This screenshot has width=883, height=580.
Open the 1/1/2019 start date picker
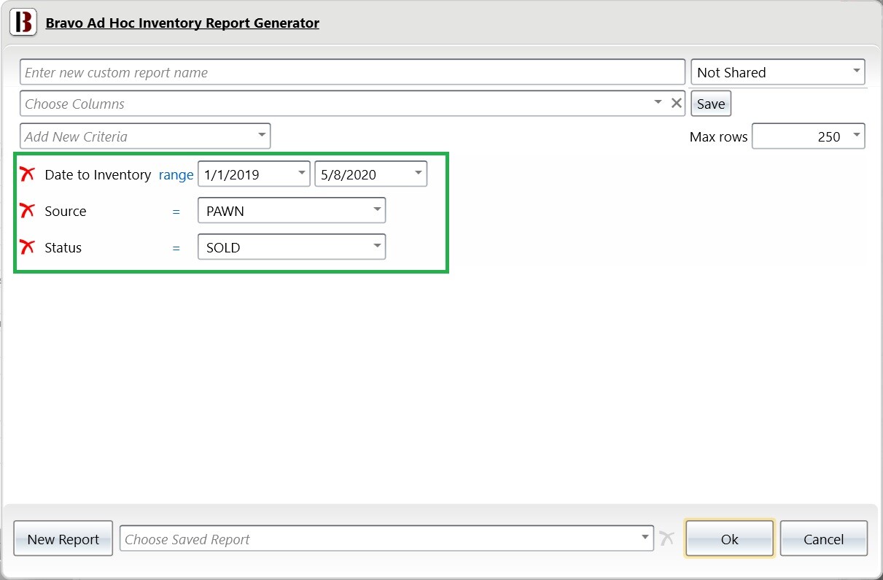tap(254, 174)
